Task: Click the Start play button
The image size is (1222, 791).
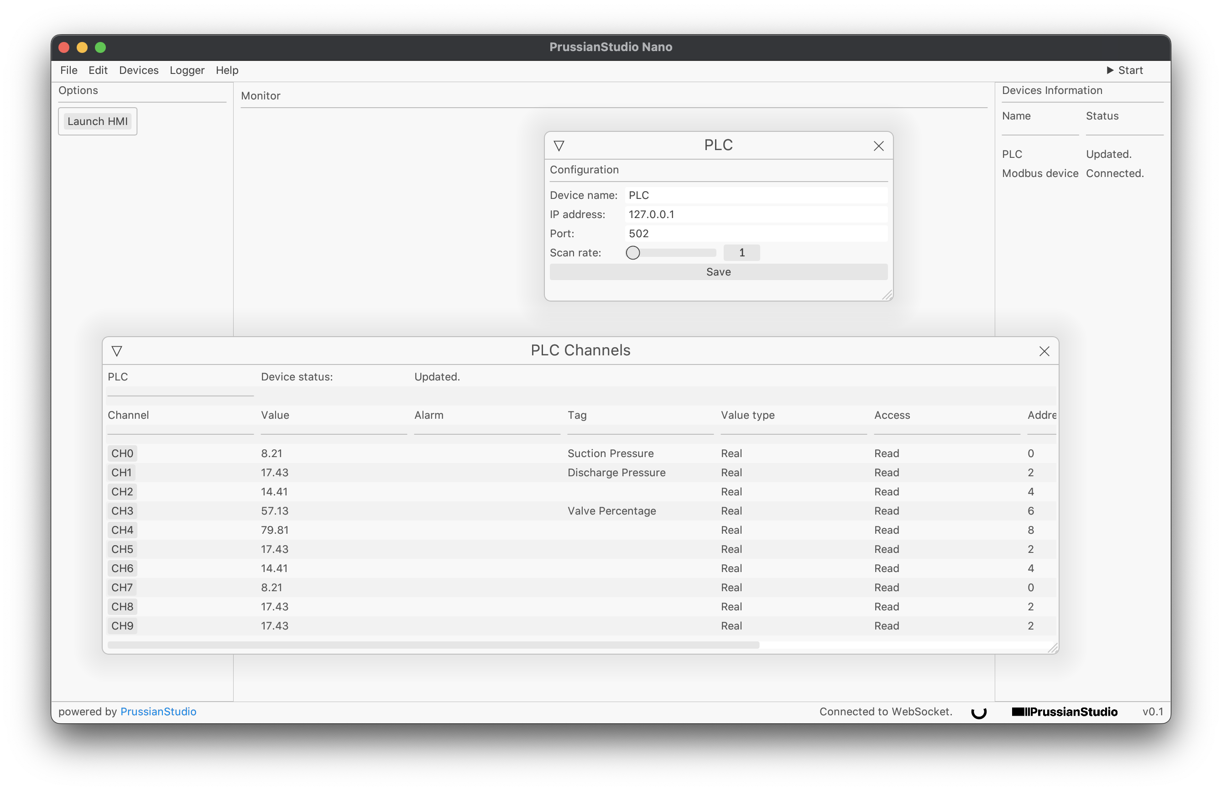Action: (1124, 70)
